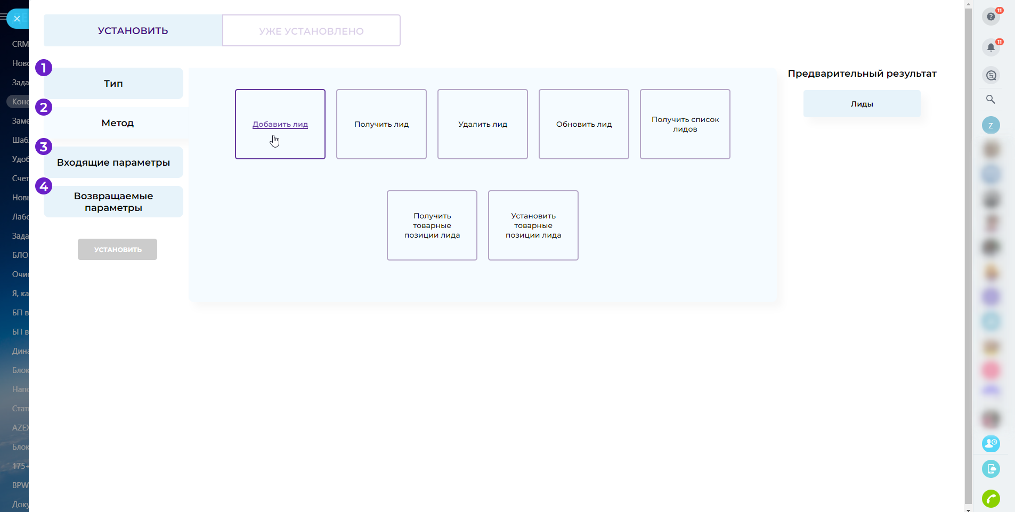Open the help question mark icon
The width and height of the screenshot is (1015, 512).
coord(990,17)
